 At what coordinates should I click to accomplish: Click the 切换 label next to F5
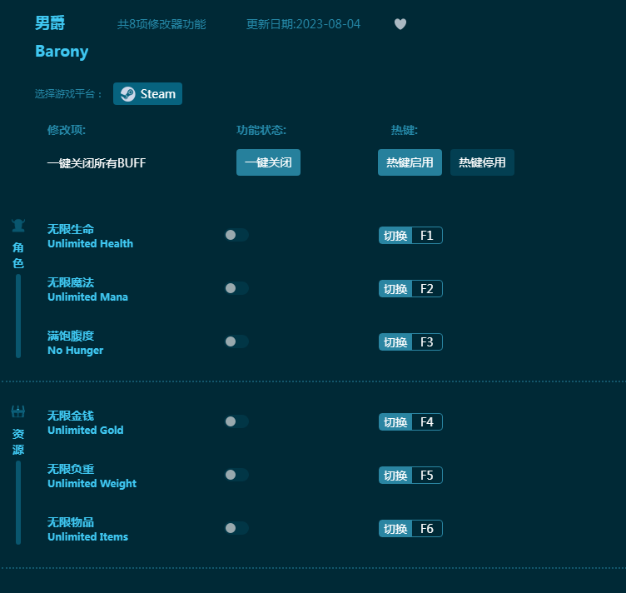click(x=395, y=476)
